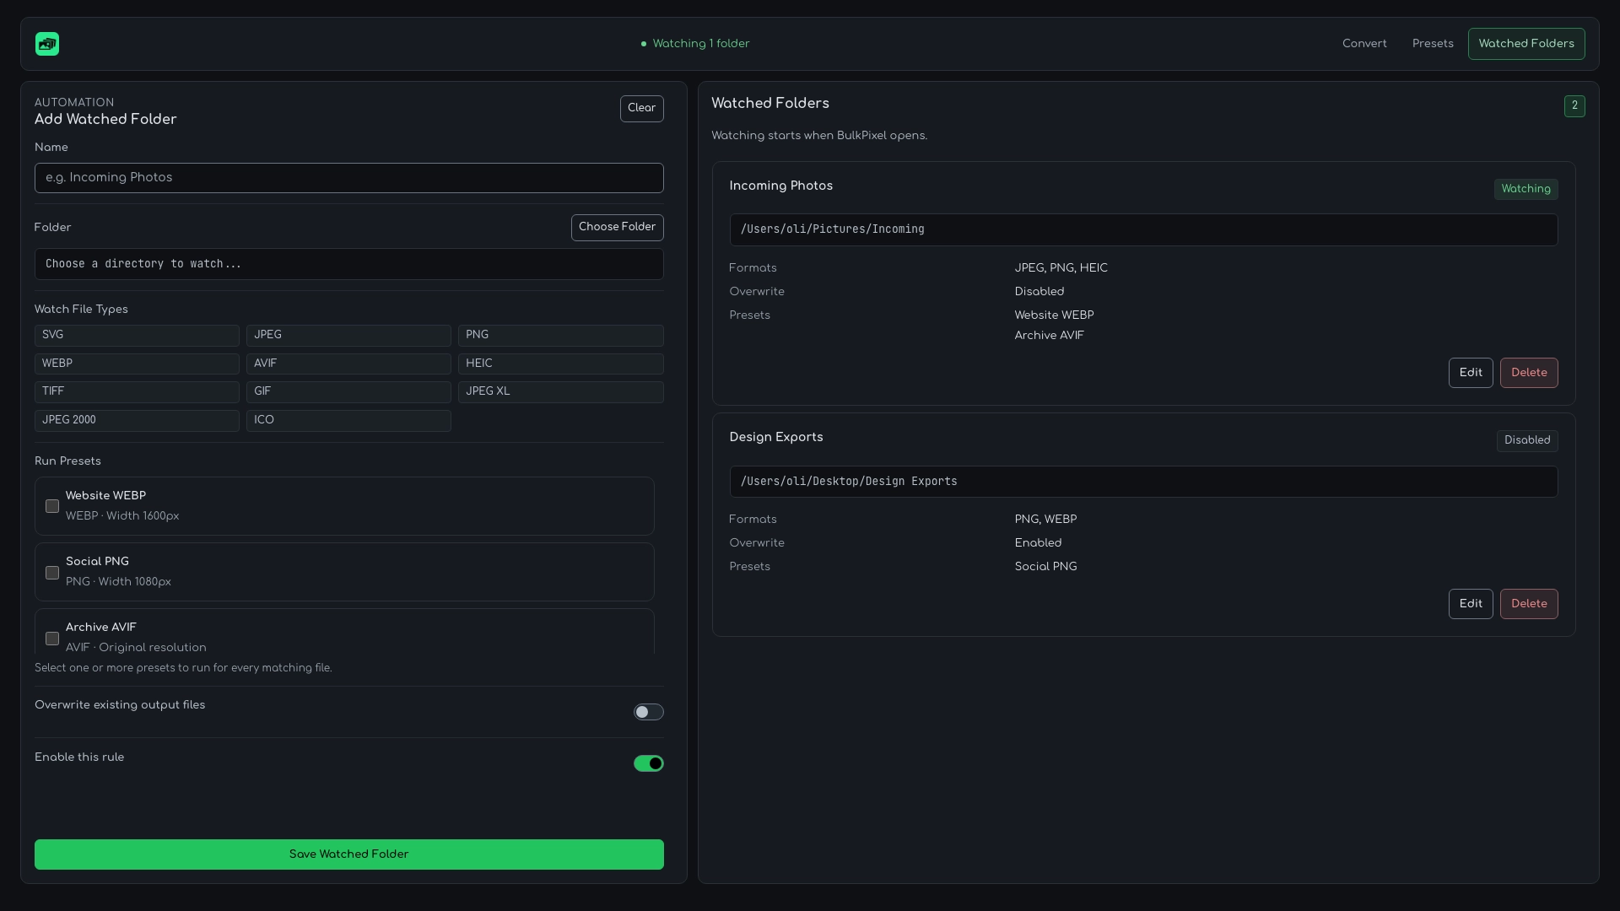Click the Choose Folder button

(617, 227)
